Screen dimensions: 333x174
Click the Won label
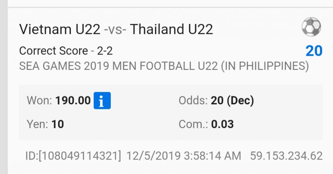(39, 100)
